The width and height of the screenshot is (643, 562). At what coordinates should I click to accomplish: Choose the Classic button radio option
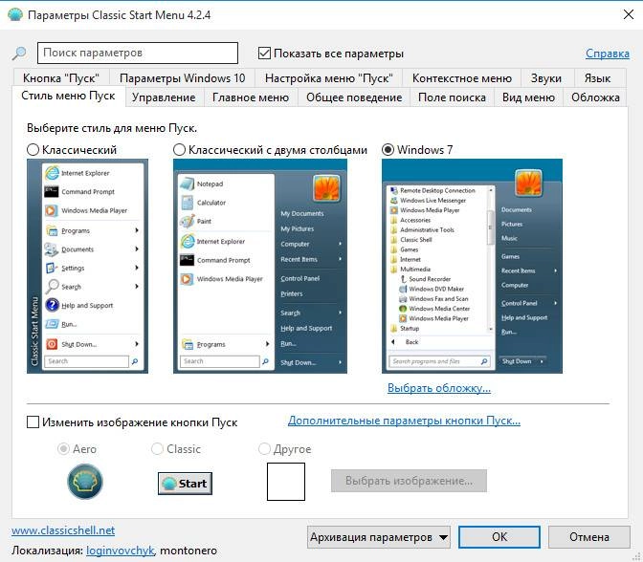pos(157,449)
